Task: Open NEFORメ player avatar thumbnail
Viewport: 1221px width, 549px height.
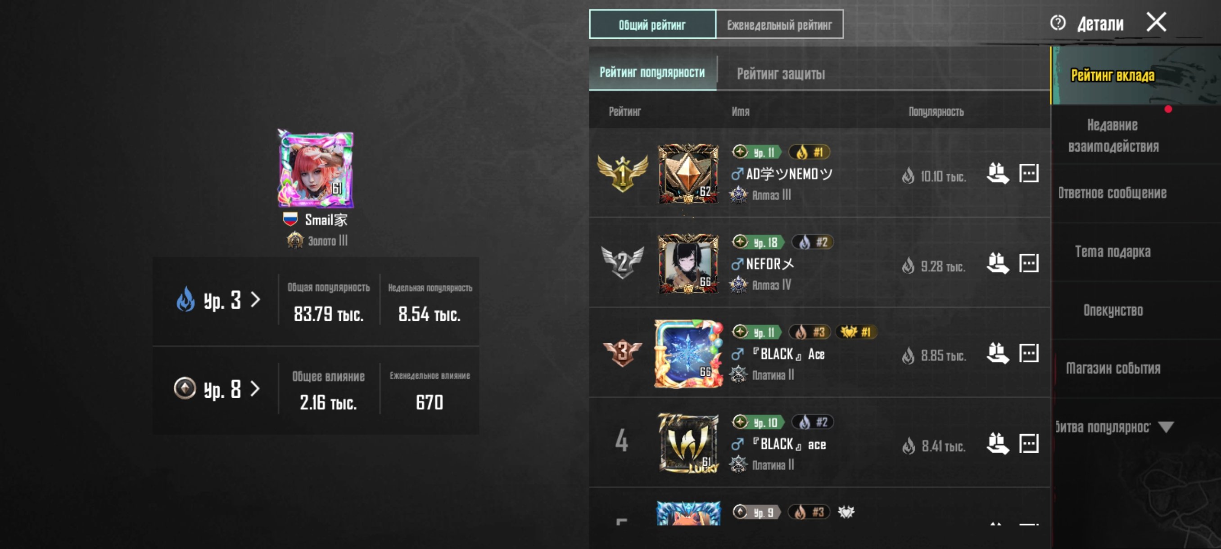Action: point(688,263)
